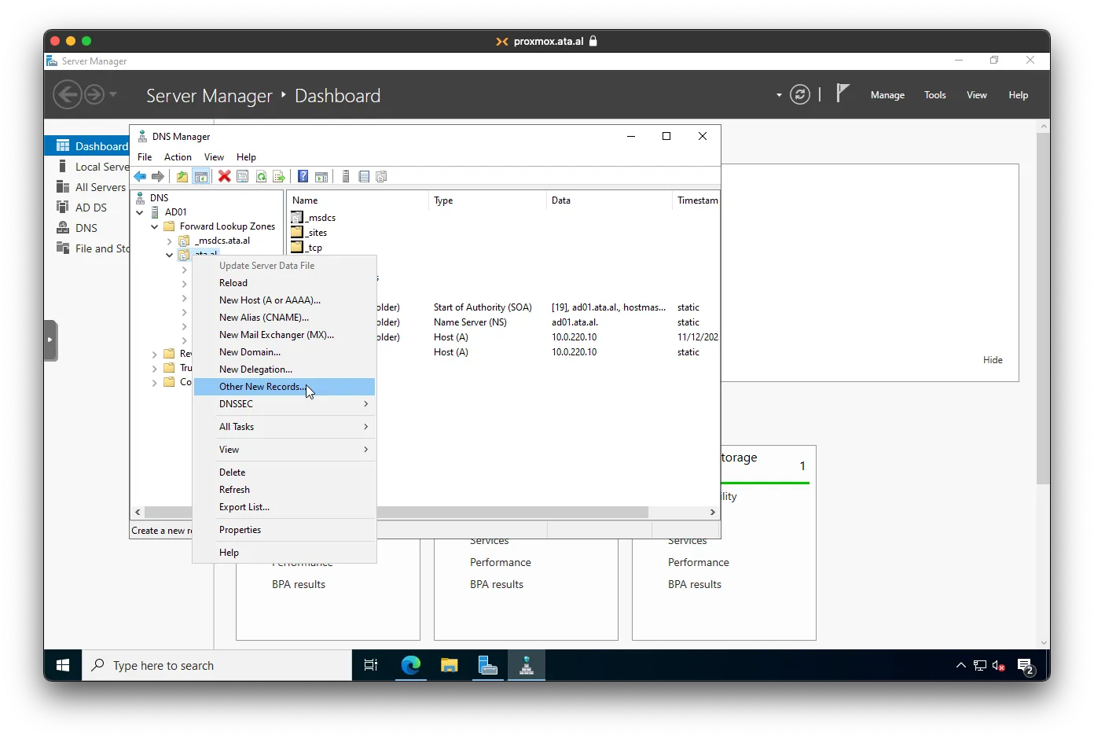Switch to Server Manager taskbar icon
The height and width of the screenshot is (739, 1094).
(x=488, y=666)
